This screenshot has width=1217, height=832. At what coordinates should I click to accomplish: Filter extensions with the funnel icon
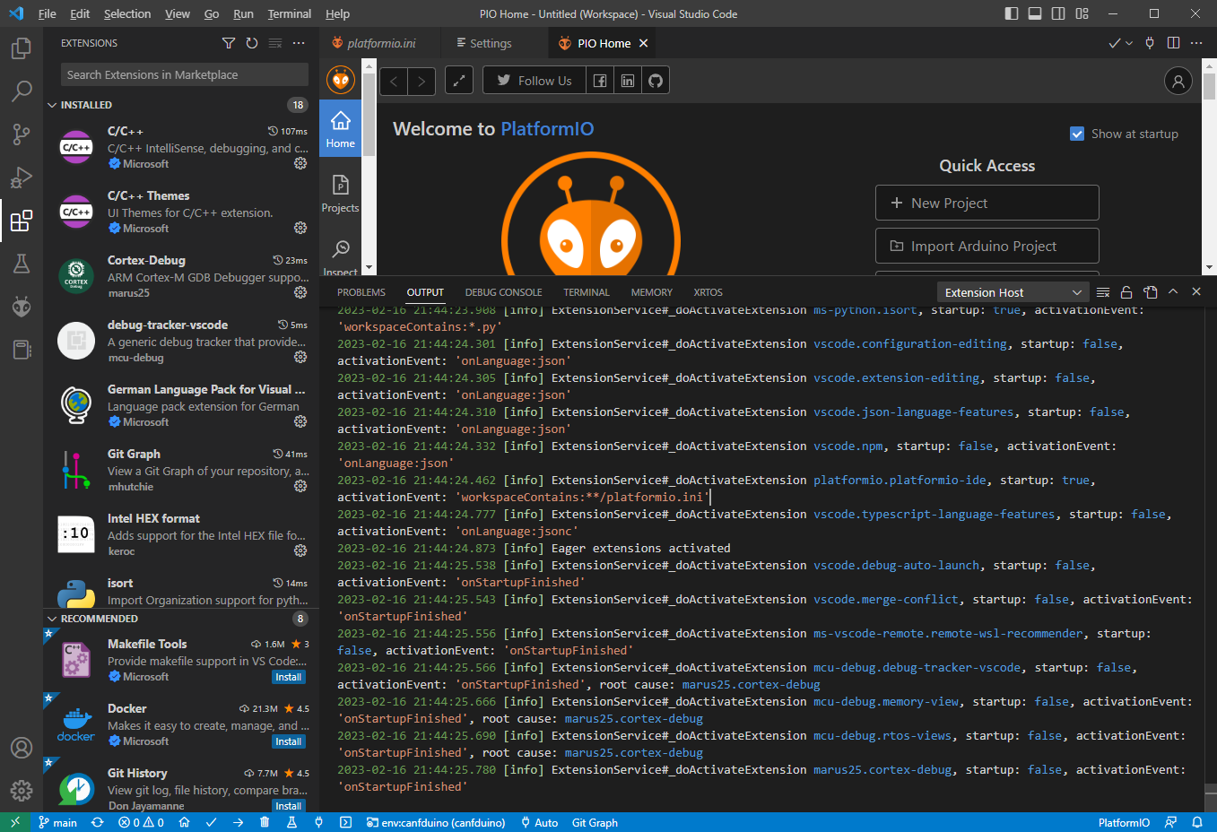[229, 43]
